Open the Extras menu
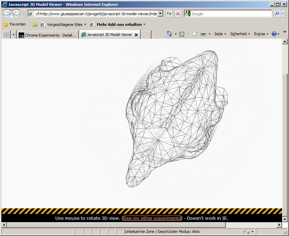 (261, 34)
